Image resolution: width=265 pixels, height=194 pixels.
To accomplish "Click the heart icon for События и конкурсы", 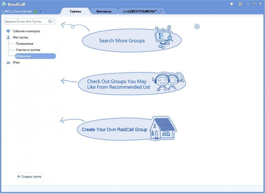I will tap(8, 31).
